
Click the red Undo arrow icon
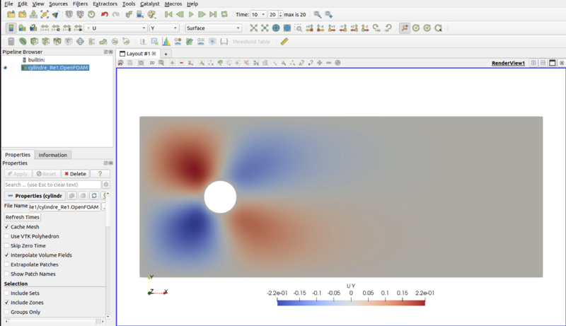[104, 14]
